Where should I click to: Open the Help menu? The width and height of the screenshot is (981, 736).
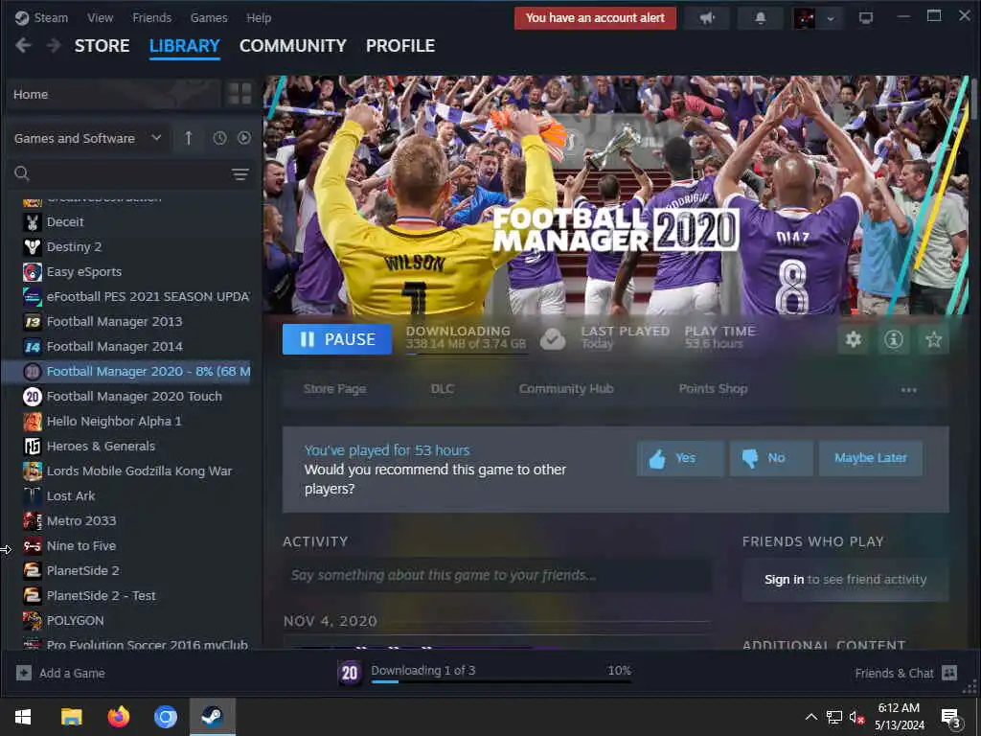click(259, 17)
